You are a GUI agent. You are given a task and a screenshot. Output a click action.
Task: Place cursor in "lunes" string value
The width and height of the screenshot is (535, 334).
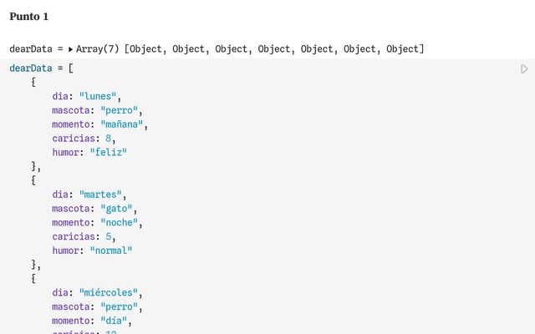(x=98, y=96)
